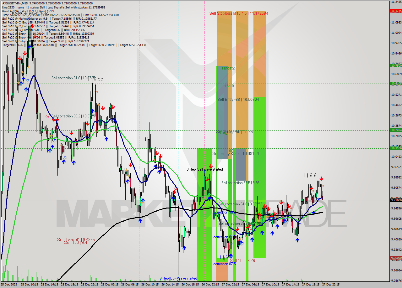402x288 pixels.
Task: Click 'Sell 100 | 9.26' label
Action: click(x=242, y=260)
